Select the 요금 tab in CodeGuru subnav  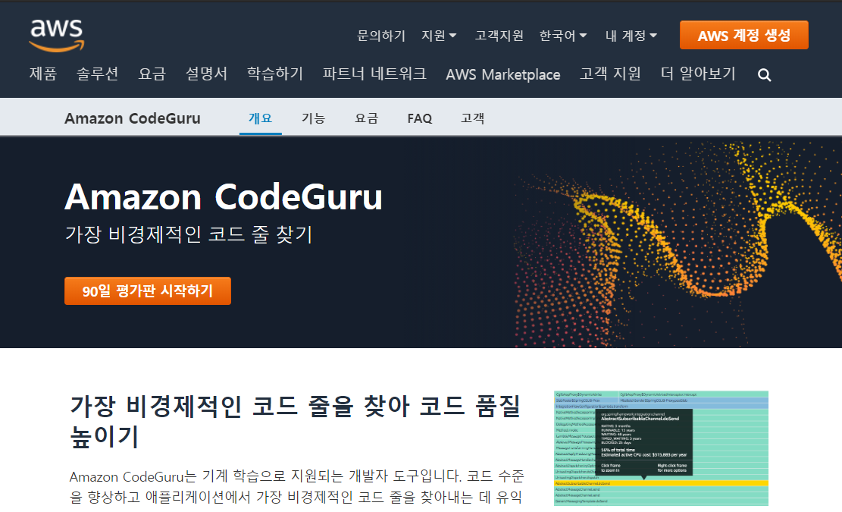pyautogui.click(x=366, y=118)
